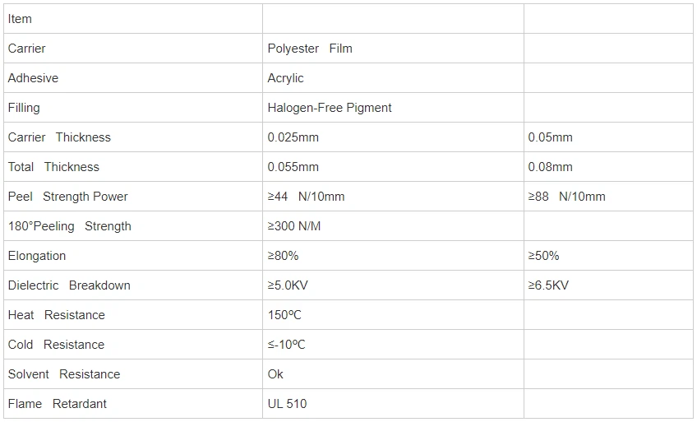Select the ≥5.0KV dielectric breakdown cell
Screen dimensions: 697x422
click(393, 285)
